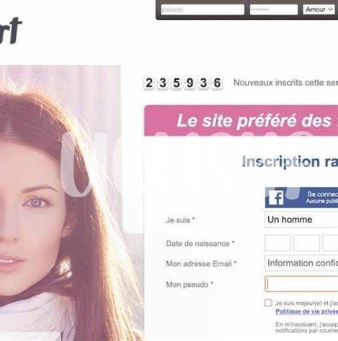The image size is (338, 341).
Task: Click the first counter digit 2
Action: pyautogui.click(x=149, y=83)
